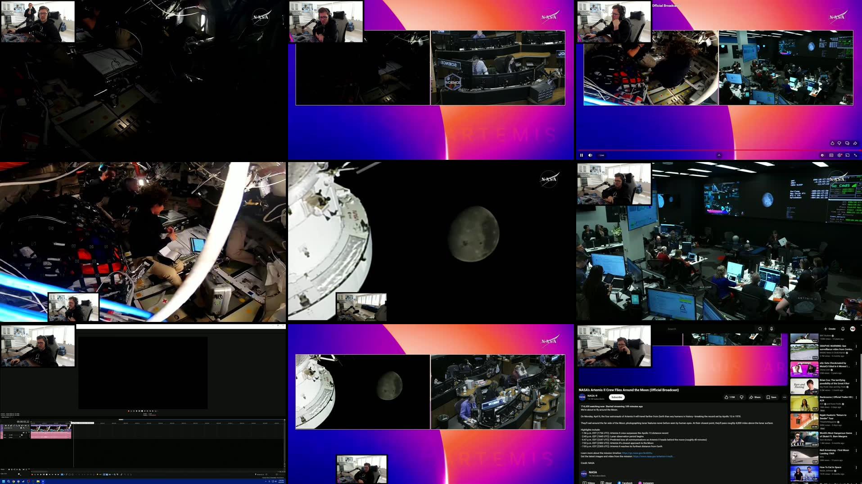Click the red live progress bar in the player
The image size is (862, 484).
(720, 150)
